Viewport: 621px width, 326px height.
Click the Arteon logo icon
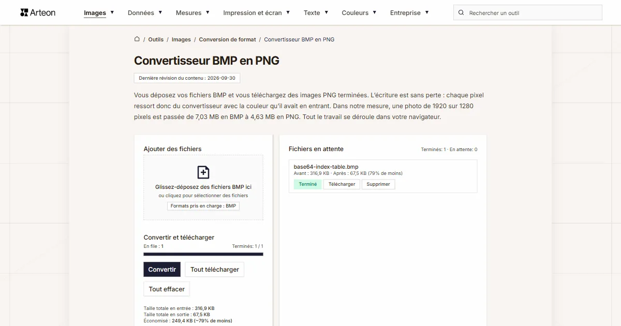coord(24,12)
